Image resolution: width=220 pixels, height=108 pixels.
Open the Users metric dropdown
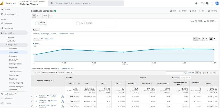(37, 39)
